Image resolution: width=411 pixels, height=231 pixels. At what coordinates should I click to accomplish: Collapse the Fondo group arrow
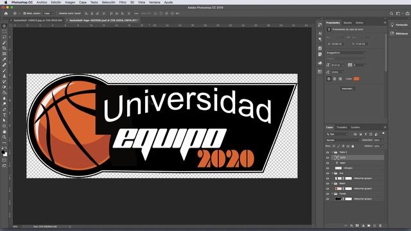[x=333, y=194]
